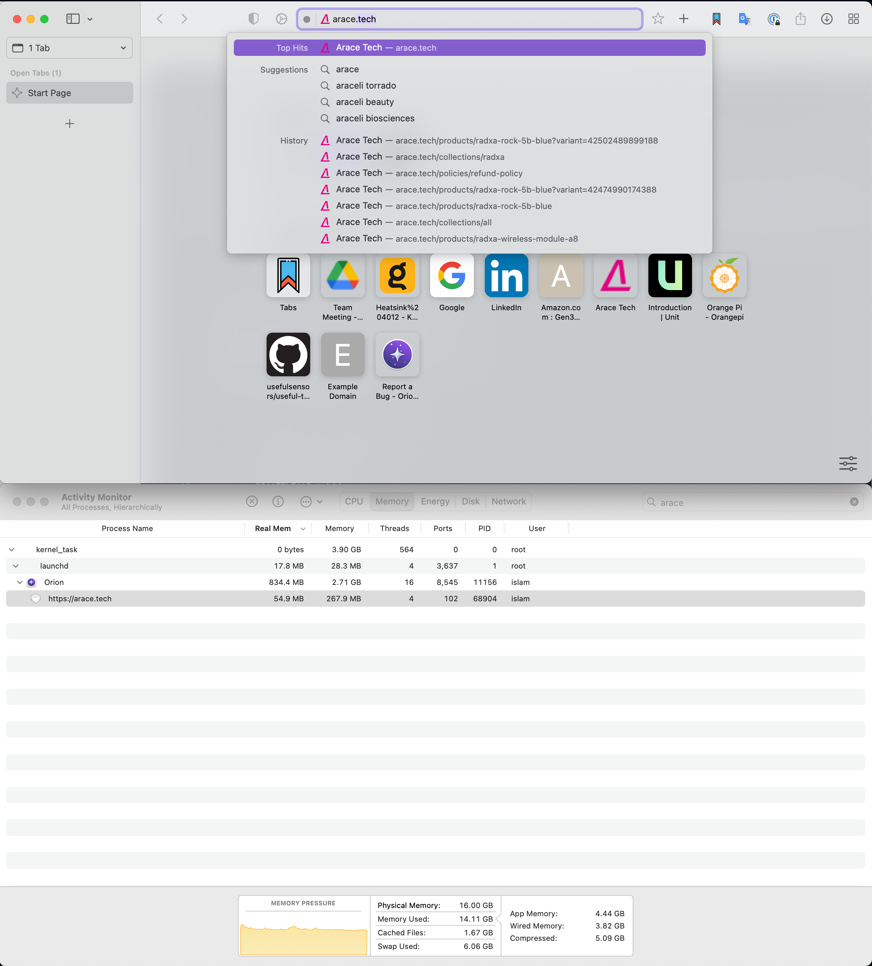872x966 pixels.
Task: Go forward with the browser forward arrow
Action: click(184, 19)
